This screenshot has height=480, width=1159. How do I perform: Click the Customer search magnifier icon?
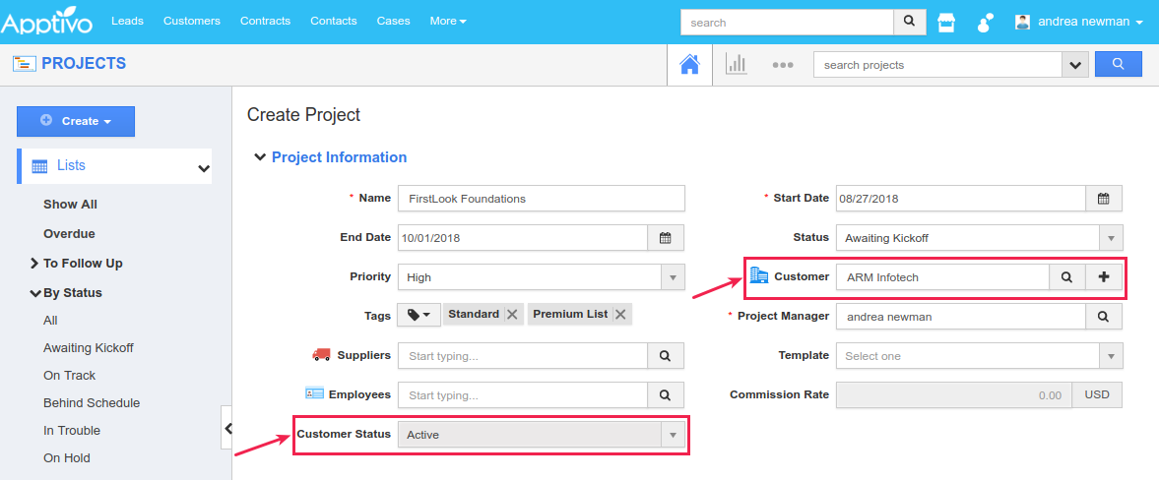(x=1066, y=277)
